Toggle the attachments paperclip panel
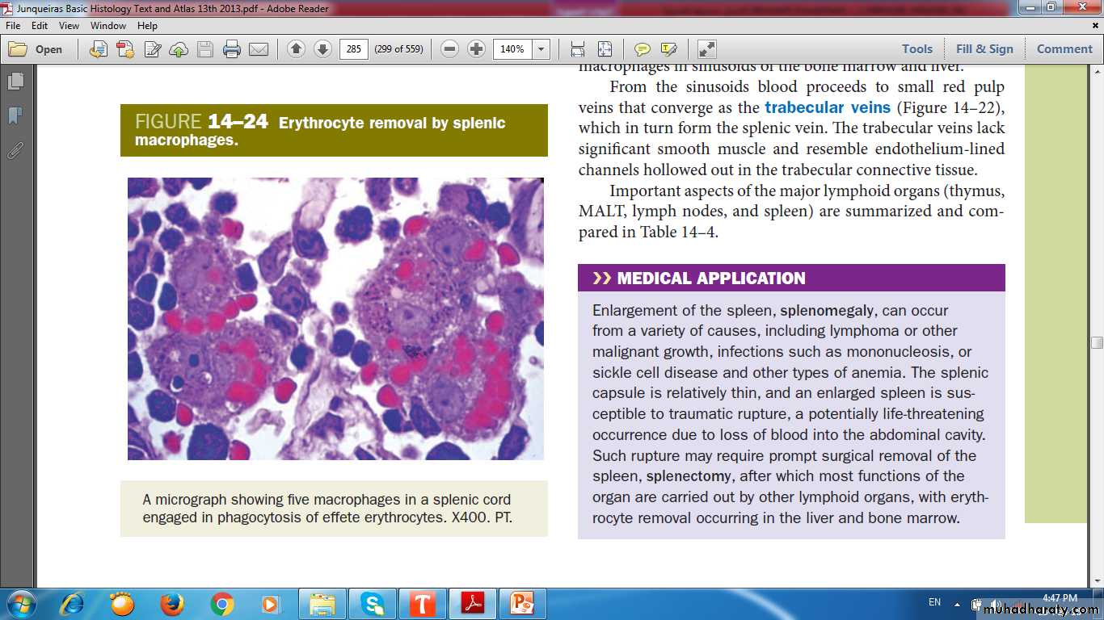 (x=15, y=149)
